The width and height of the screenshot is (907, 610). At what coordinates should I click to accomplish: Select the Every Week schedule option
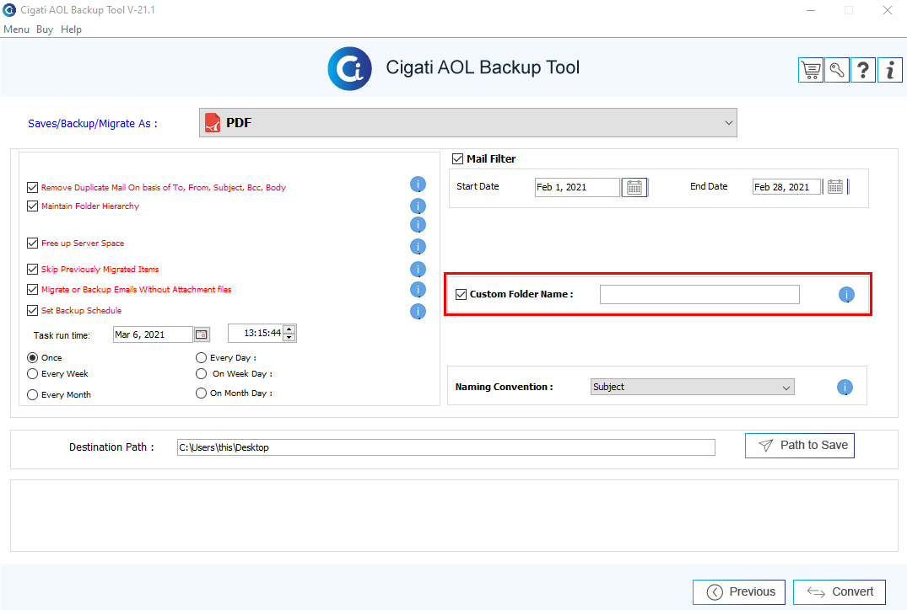[x=32, y=374]
